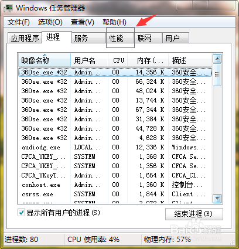Image resolution: width=239 pixels, height=249 pixels.
Task: Select the csrss.exe process using 1,844 K
Action: (x=115, y=194)
